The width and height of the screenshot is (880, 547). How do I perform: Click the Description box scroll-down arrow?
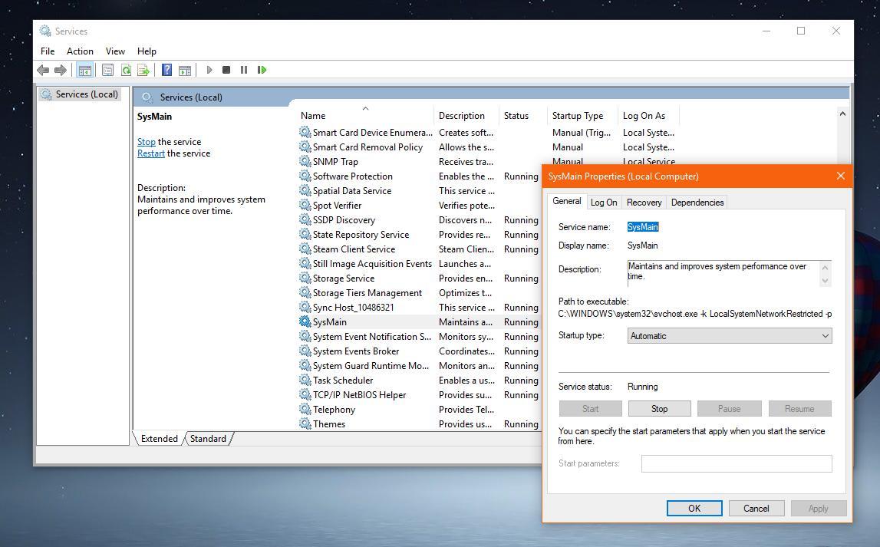click(825, 281)
